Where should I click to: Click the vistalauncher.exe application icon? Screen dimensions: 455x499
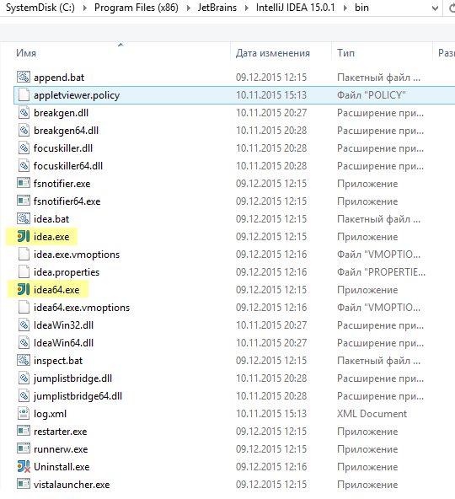pos(24,485)
